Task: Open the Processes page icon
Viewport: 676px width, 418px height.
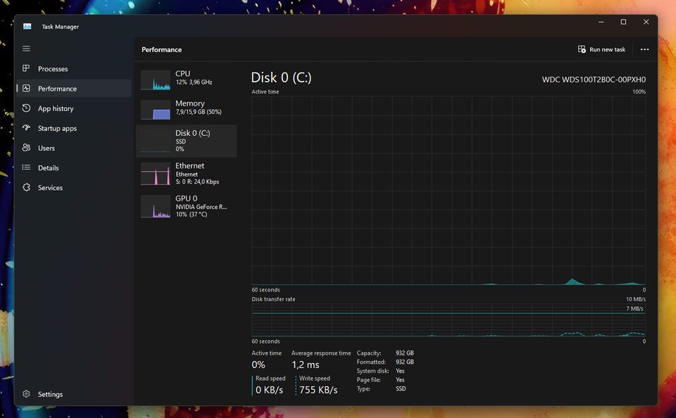Action: (x=26, y=69)
